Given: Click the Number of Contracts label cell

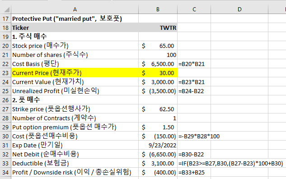Looking at the screenshot, I should (x=75, y=118).
